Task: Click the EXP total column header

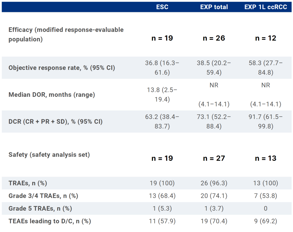Action: 214,7
